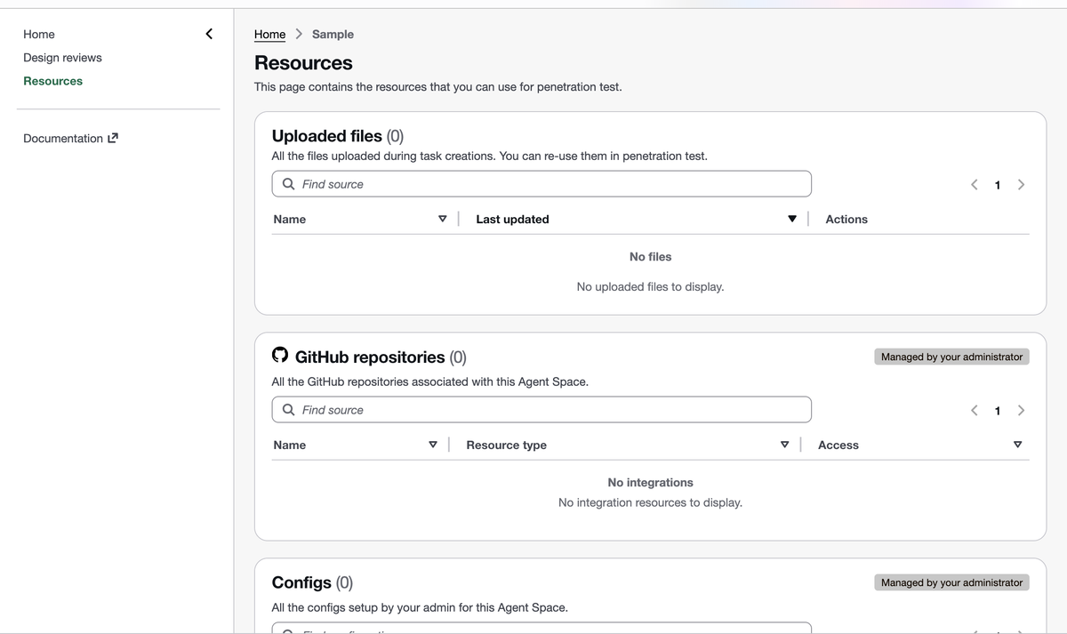
Task: Click the GitHub repositories search field
Action: pyautogui.click(x=551, y=410)
